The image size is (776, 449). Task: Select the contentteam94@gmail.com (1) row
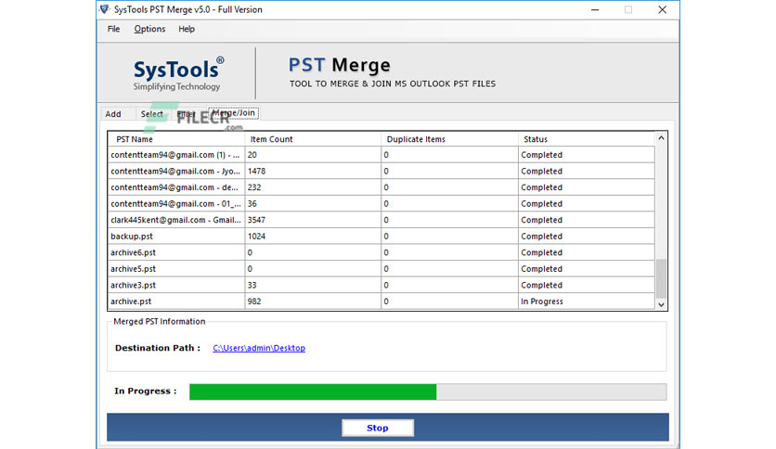(382, 155)
